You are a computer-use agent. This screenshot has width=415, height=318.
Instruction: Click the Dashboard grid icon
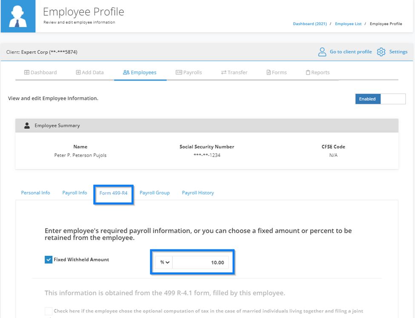(x=27, y=72)
